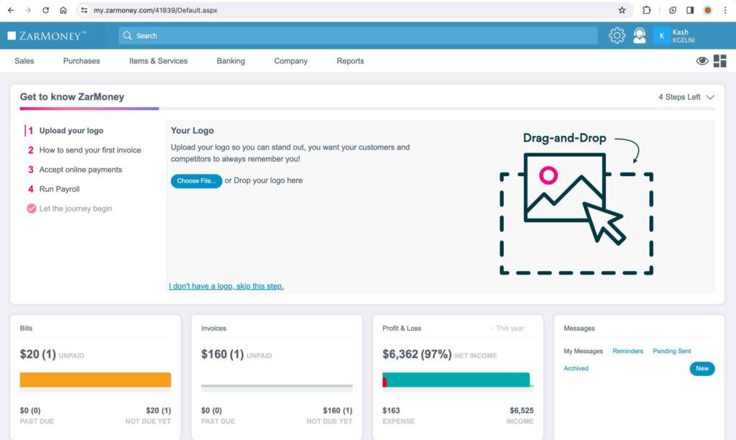The height and width of the screenshot is (440, 736).
Task: Open the dashboard layout grid icon
Action: point(719,61)
